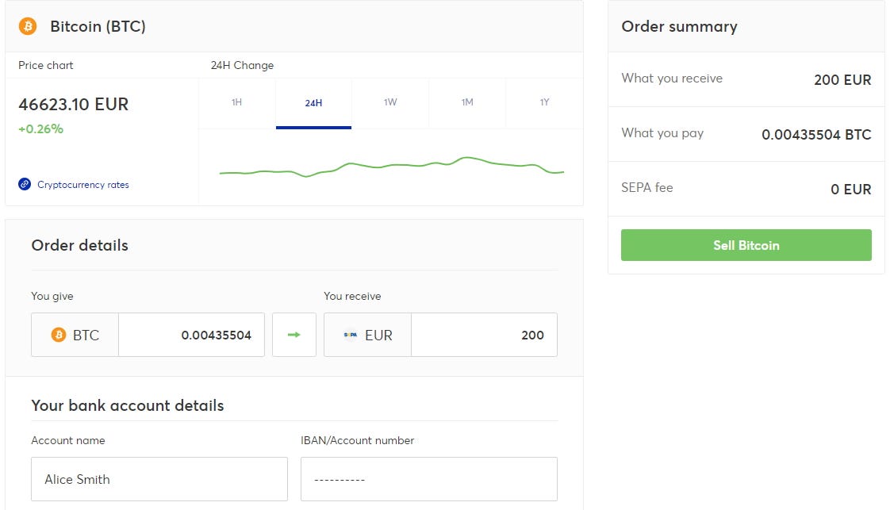Open the Cryptocurrency rates link
This screenshot has width=894, height=510.
point(82,185)
